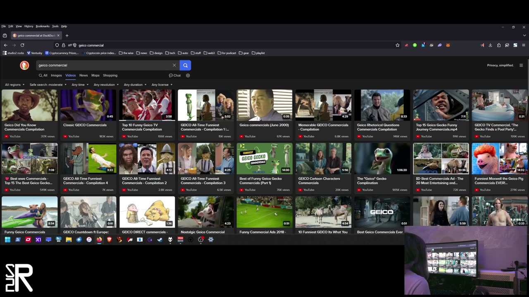Viewport: 529px width, 297px height.
Task: Expand the Any time filter
Action: pyautogui.click(x=80, y=85)
